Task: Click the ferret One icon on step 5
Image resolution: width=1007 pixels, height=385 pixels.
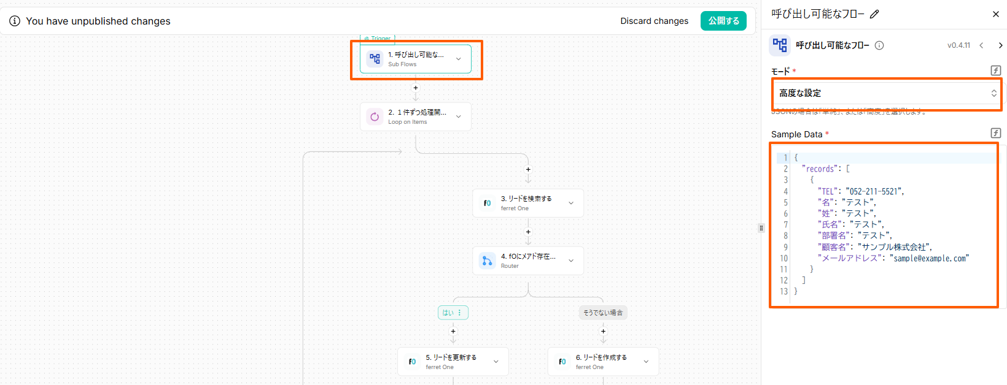Action: coord(412,362)
